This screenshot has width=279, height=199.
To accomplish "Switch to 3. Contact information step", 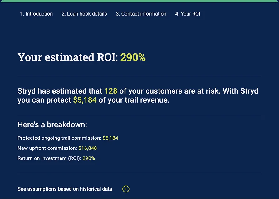I will coord(141,14).
